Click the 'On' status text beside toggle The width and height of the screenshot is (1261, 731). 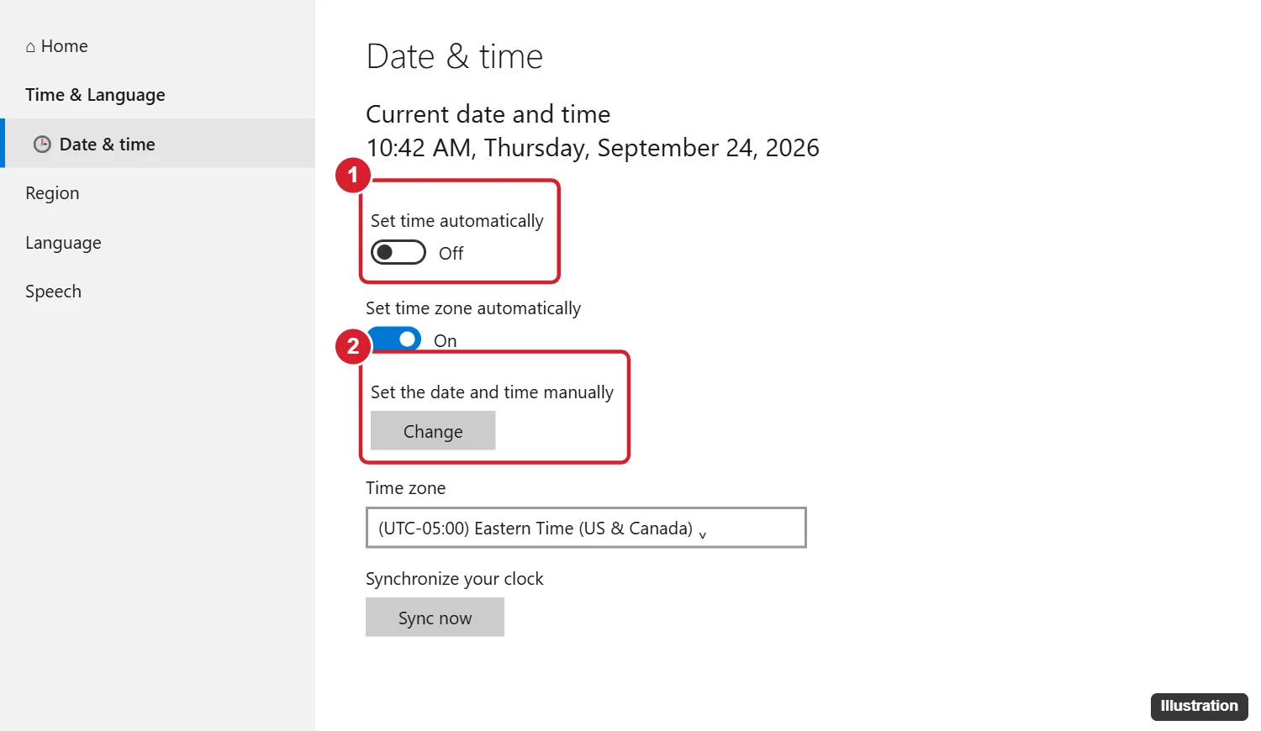pyautogui.click(x=446, y=340)
